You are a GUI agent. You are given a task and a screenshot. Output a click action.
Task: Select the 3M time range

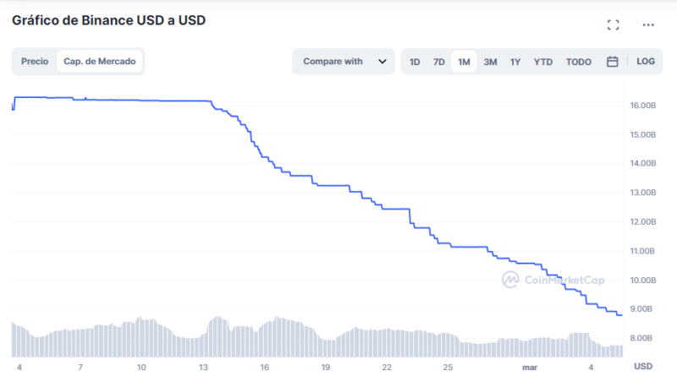point(490,62)
